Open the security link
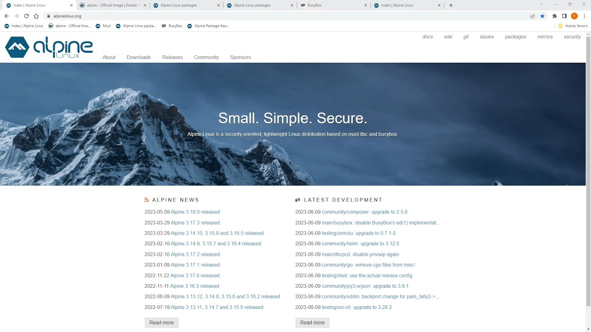The height and width of the screenshot is (332, 591). coord(573,37)
